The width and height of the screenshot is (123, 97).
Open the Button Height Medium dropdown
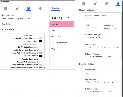click(x=110, y=29)
